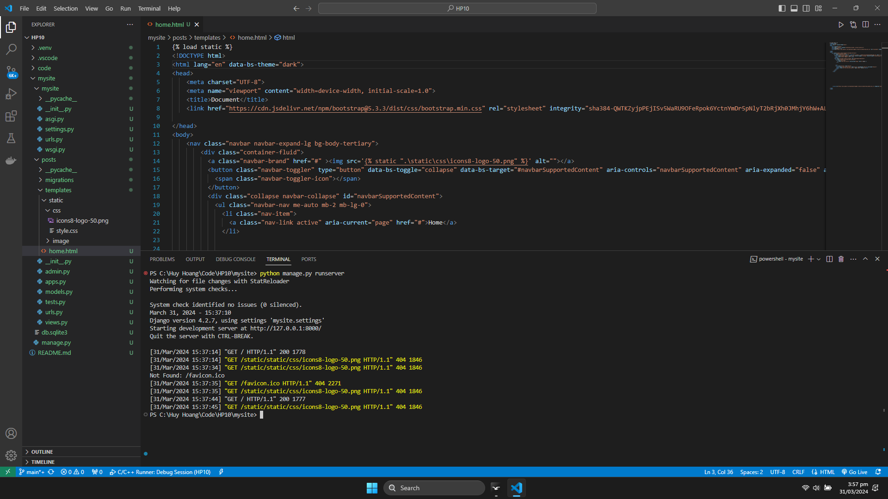The image size is (888, 499).
Task: Click the remote window indicator in status bar
Action: tap(7, 472)
